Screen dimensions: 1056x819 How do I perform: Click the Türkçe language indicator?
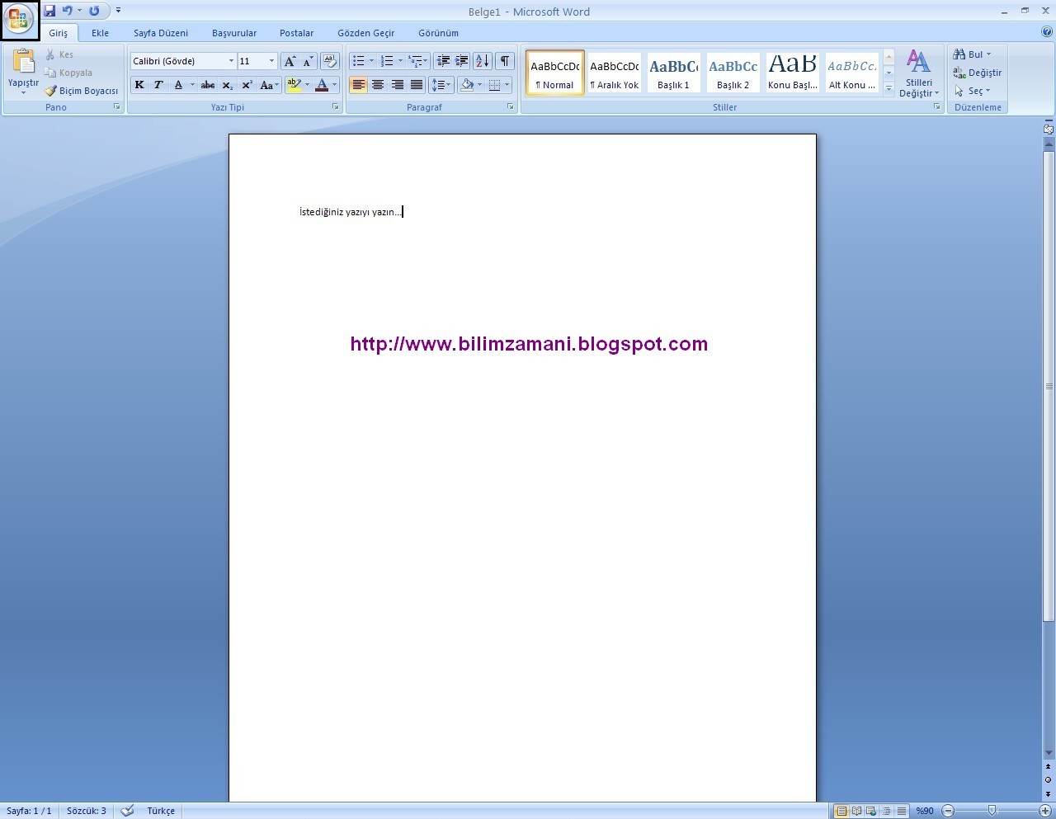tap(161, 811)
